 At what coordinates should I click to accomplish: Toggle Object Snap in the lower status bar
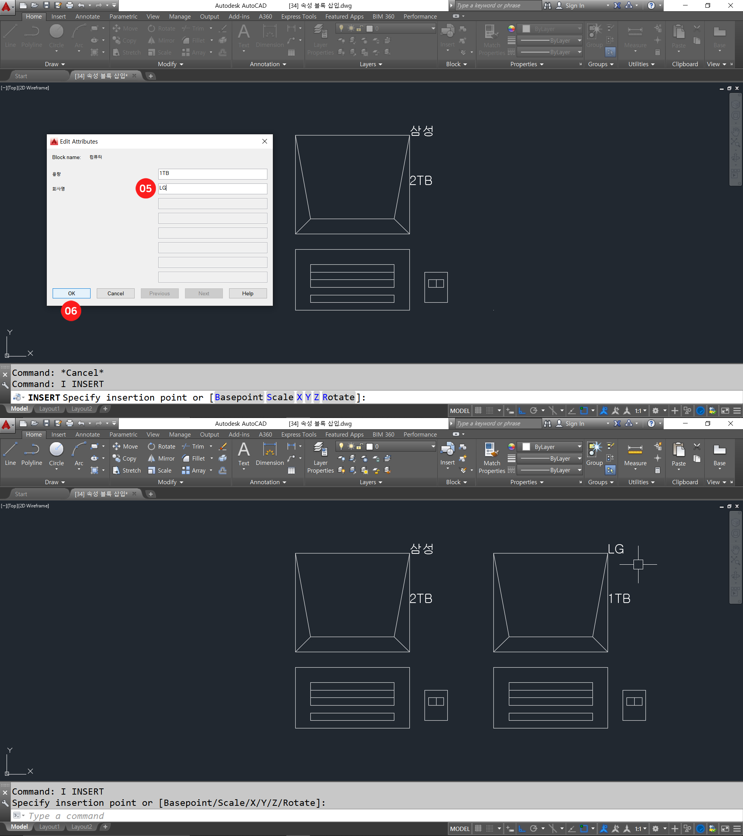(584, 829)
